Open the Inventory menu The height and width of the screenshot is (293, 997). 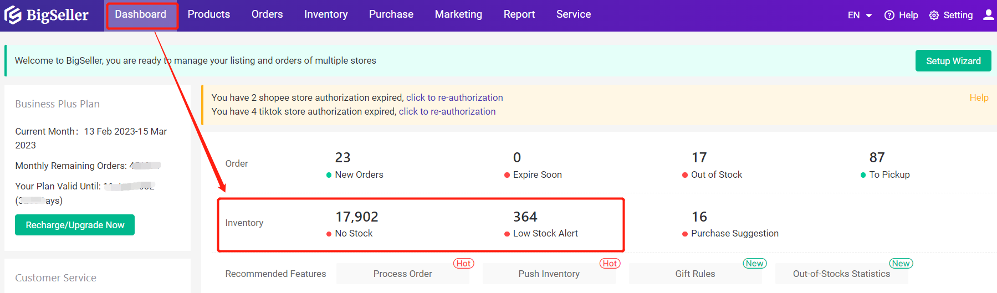[x=326, y=14]
